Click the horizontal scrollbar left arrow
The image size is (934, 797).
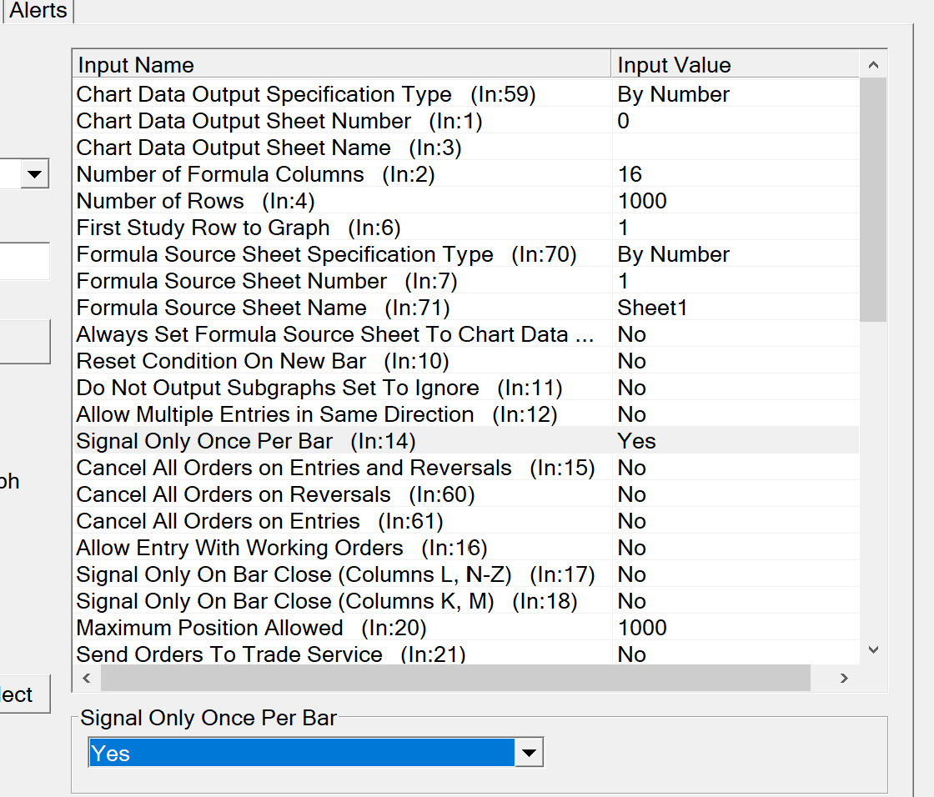pos(86,679)
